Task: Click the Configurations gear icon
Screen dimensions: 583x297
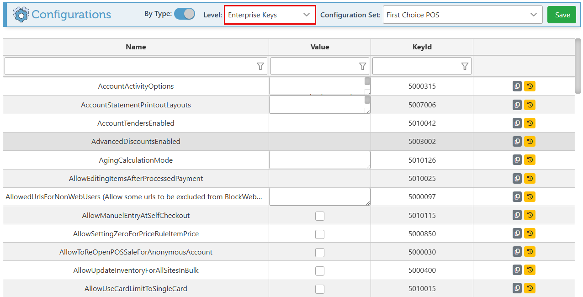Action: coord(21,15)
